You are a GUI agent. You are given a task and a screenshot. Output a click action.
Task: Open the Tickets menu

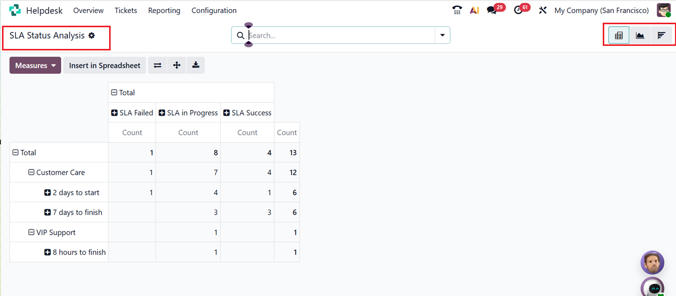click(125, 10)
